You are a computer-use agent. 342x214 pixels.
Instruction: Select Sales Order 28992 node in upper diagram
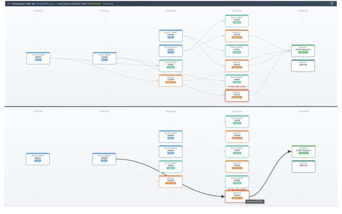171,51
